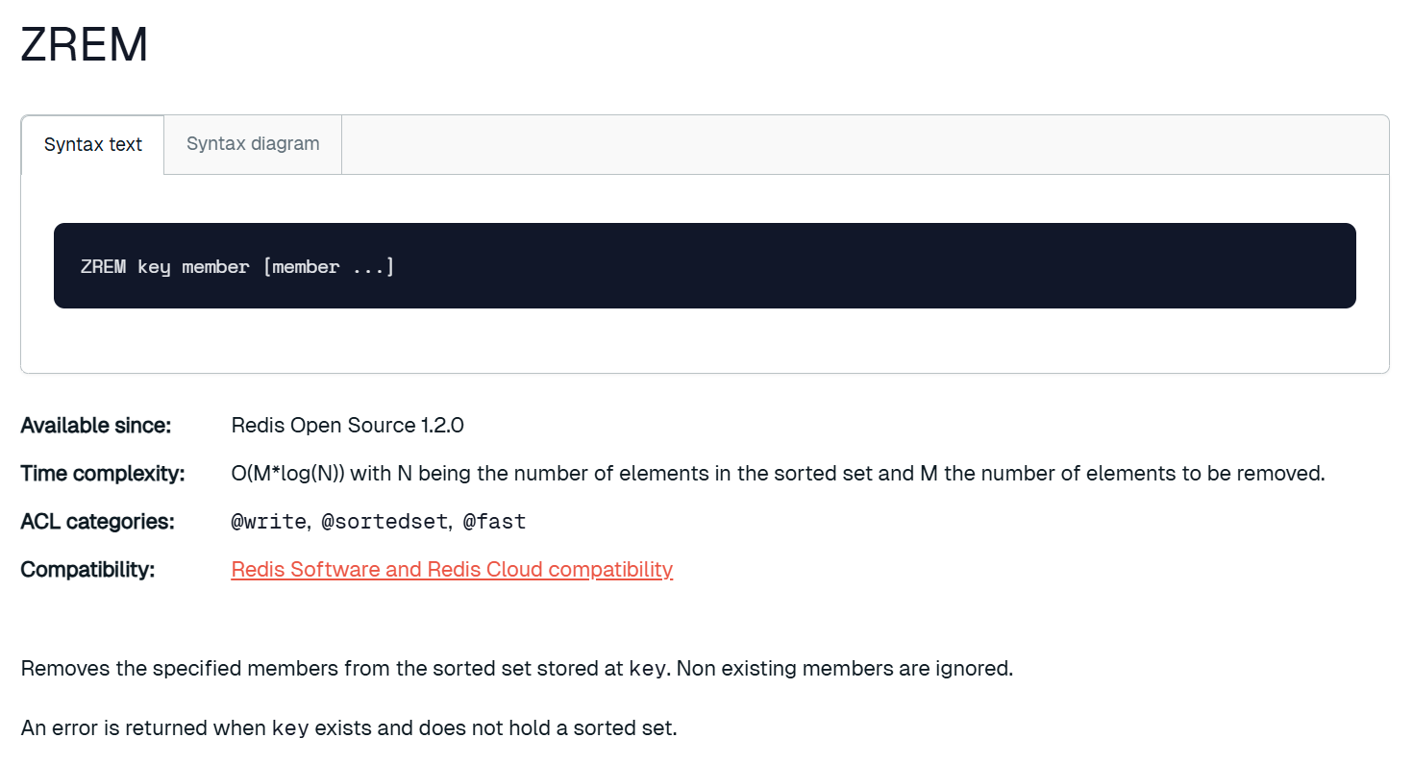This screenshot has height=763, width=1413.
Task: Click the @fast ACL category
Action: pyautogui.click(x=494, y=522)
